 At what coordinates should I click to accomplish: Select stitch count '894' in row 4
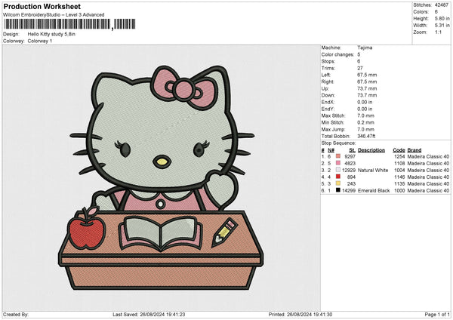tap(351, 177)
